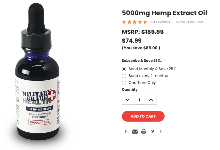Open Write a Review link
220x150 pixels.
[x=189, y=22]
